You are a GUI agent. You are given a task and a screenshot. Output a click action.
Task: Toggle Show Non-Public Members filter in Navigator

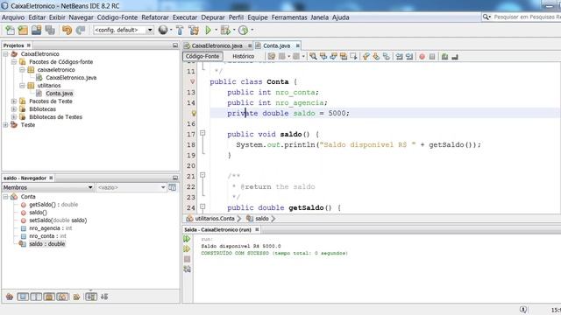(49, 297)
